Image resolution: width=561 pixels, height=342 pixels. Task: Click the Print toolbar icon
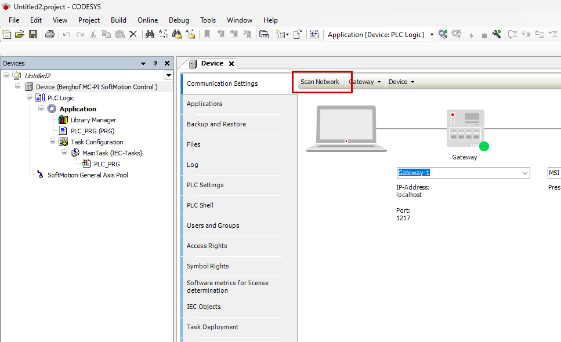[50, 34]
